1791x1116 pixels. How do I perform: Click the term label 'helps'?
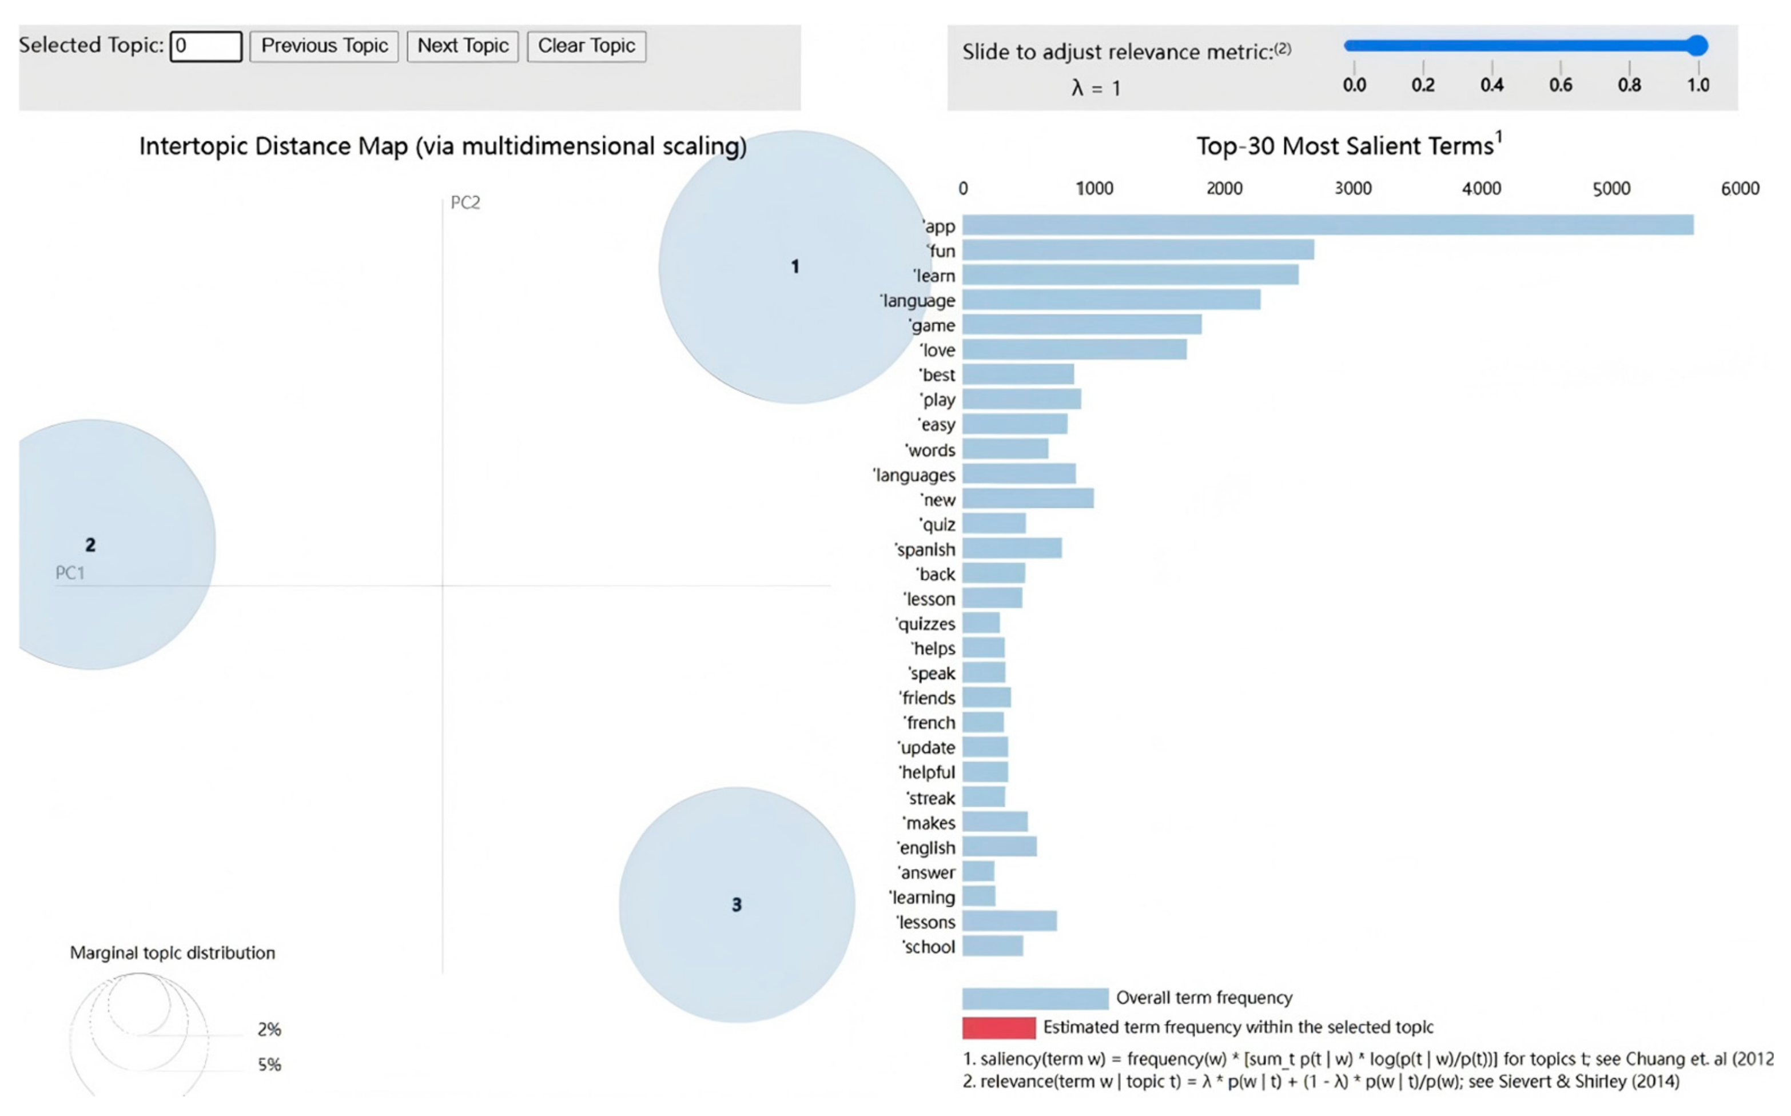tap(933, 649)
